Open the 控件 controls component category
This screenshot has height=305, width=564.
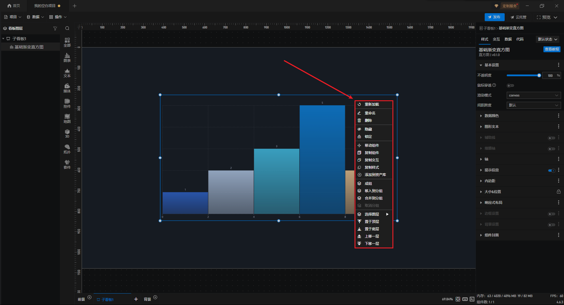pos(67,103)
